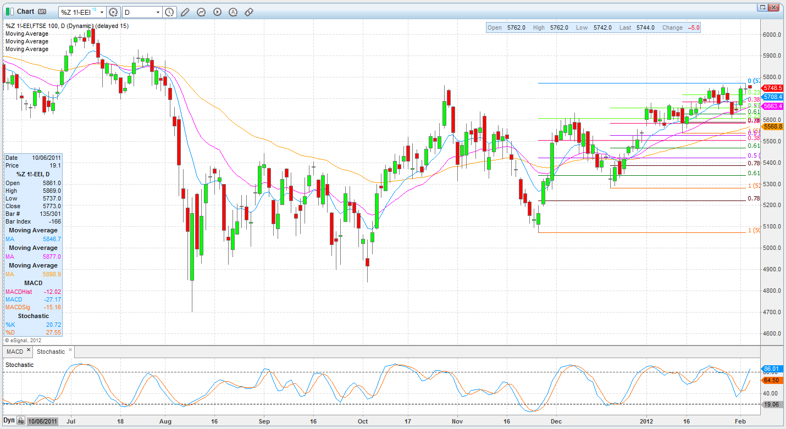Click the Price 19.1 row in data window
Screen dimensions: 786x429
(x=33, y=165)
